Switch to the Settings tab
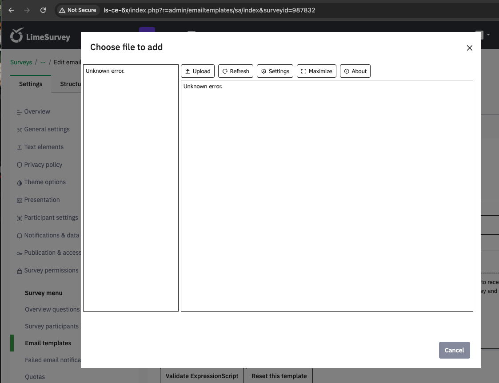Screen dimensions: 499x383 tap(31, 84)
